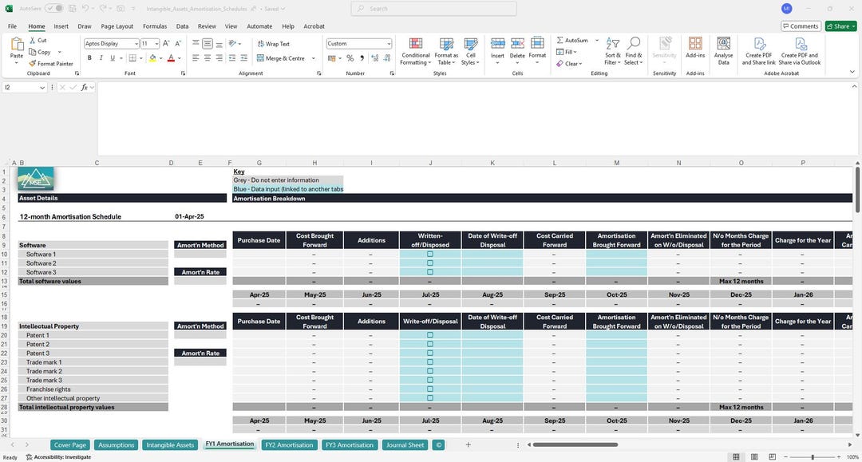Click the Format Painter icon
862x462 pixels.
point(33,64)
